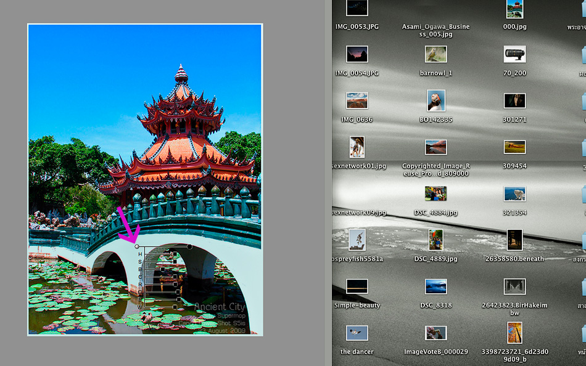Click the 301271 dark portrait icon
The width and height of the screenshot is (586, 366).
pos(514,100)
